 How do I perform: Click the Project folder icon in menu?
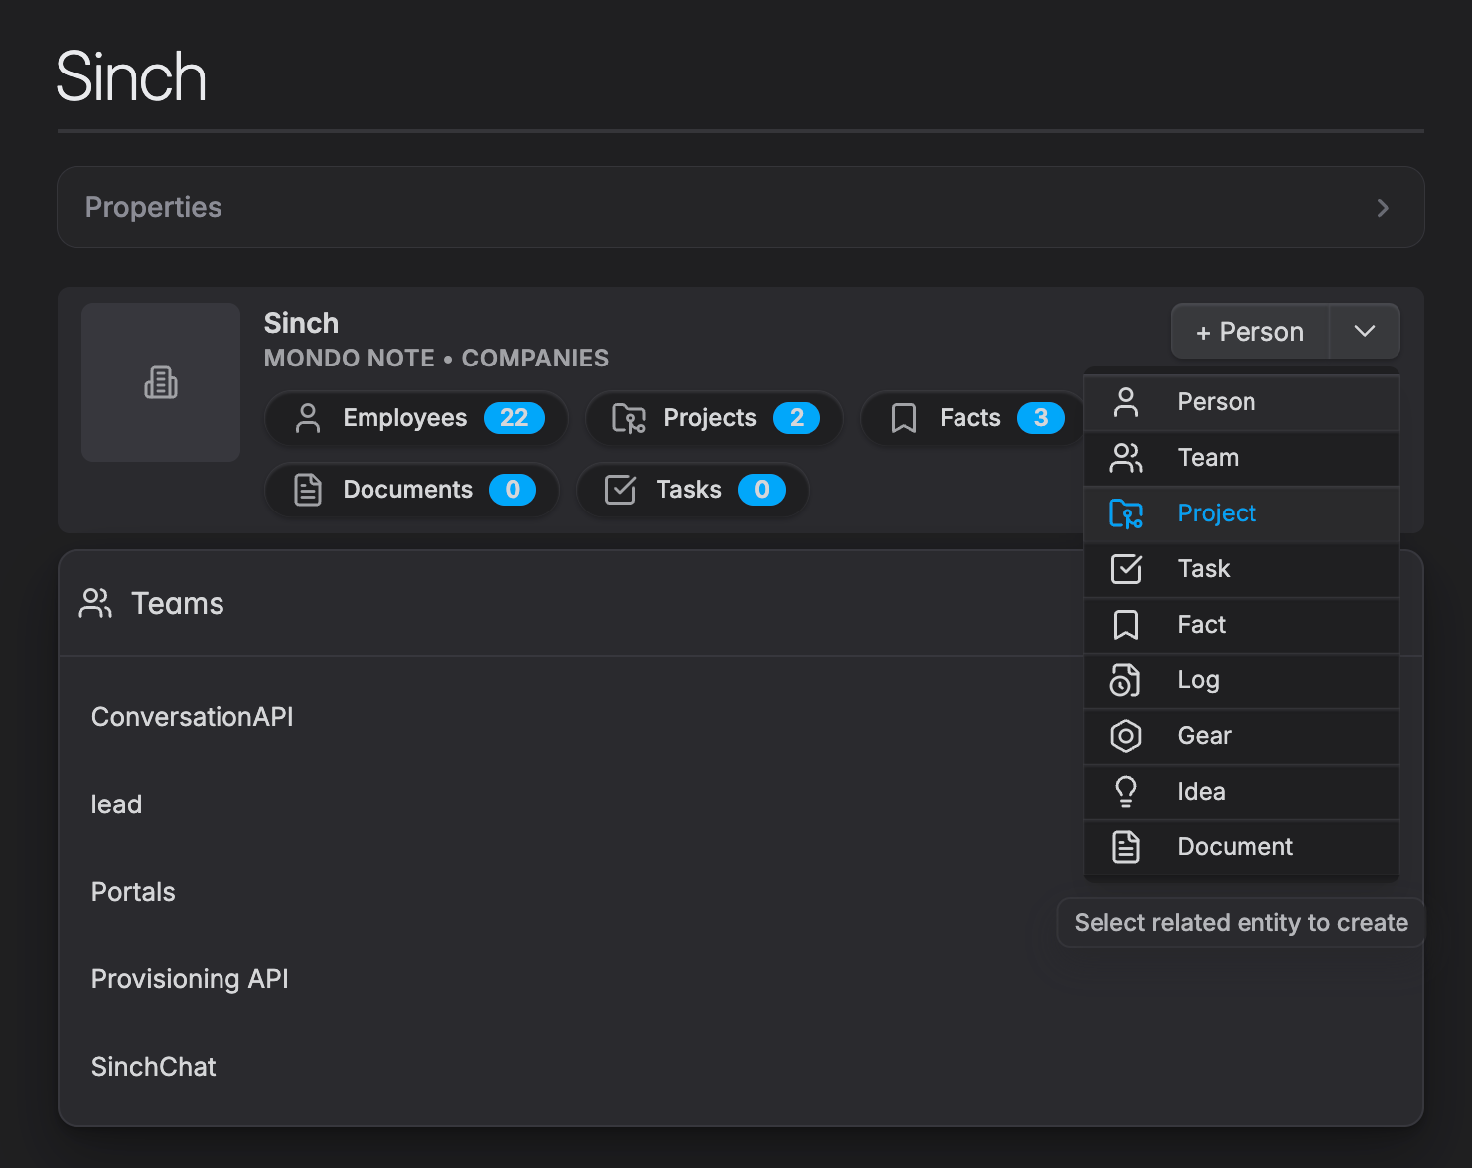(x=1126, y=513)
